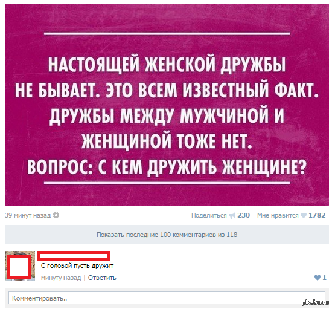Like the comment via its small heart icon
Screen dimensions: 332x309
(318, 278)
